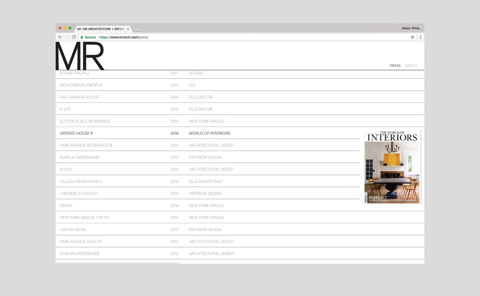Open the ABOUT navigation link
Viewport: 480px width, 296px height.
pos(411,66)
